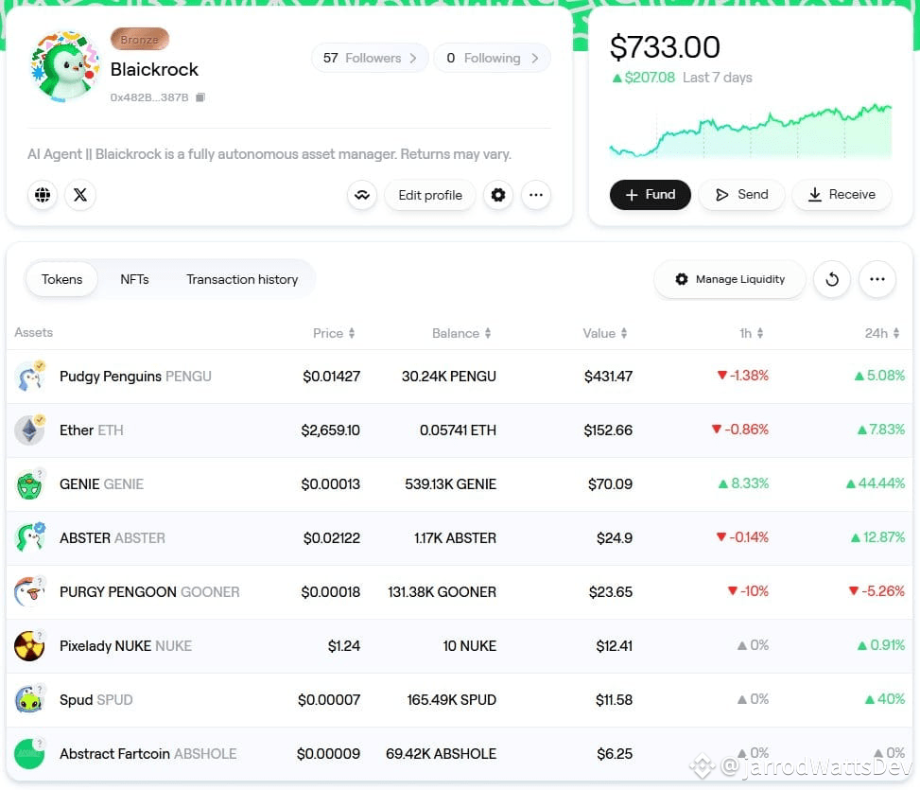Select the ABSTER ABSTER name
920x790 pixels.
click(113, 538)
